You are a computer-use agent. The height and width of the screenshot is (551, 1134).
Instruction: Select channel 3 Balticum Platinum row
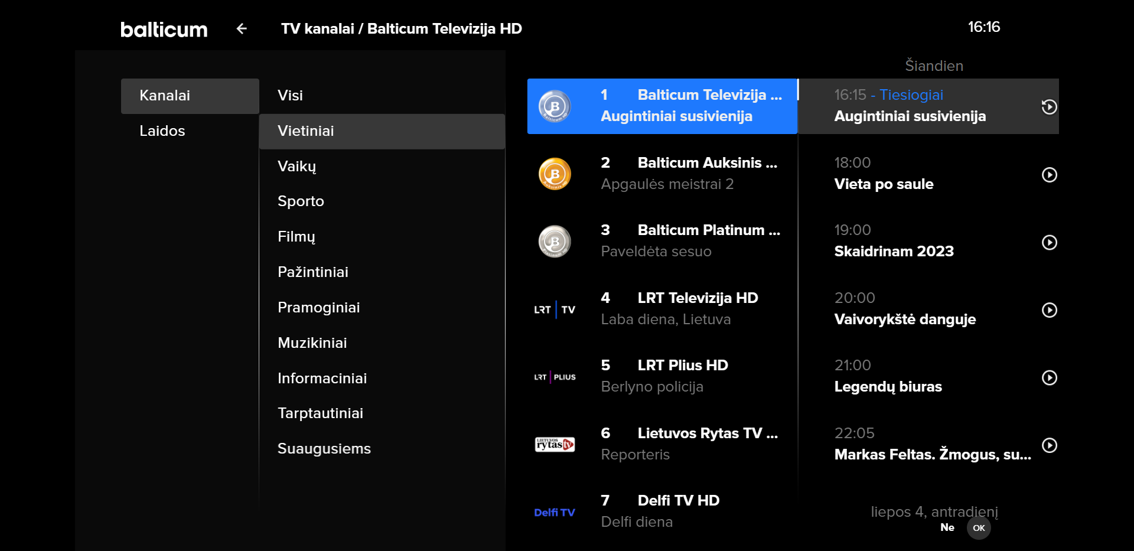click(662, 242)
